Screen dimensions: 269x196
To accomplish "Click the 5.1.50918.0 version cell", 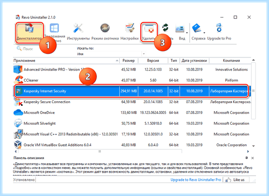I will 153,123.
